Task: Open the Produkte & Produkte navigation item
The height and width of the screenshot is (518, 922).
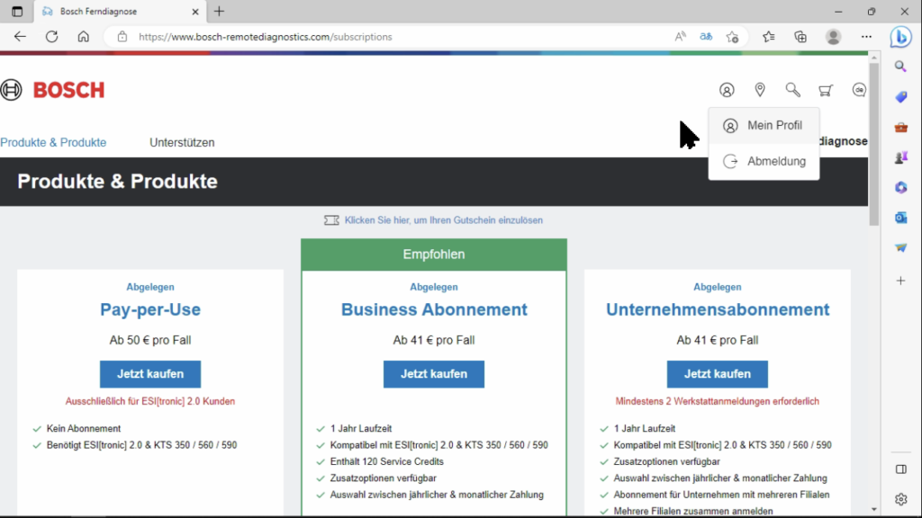Action: click(53, 143)
